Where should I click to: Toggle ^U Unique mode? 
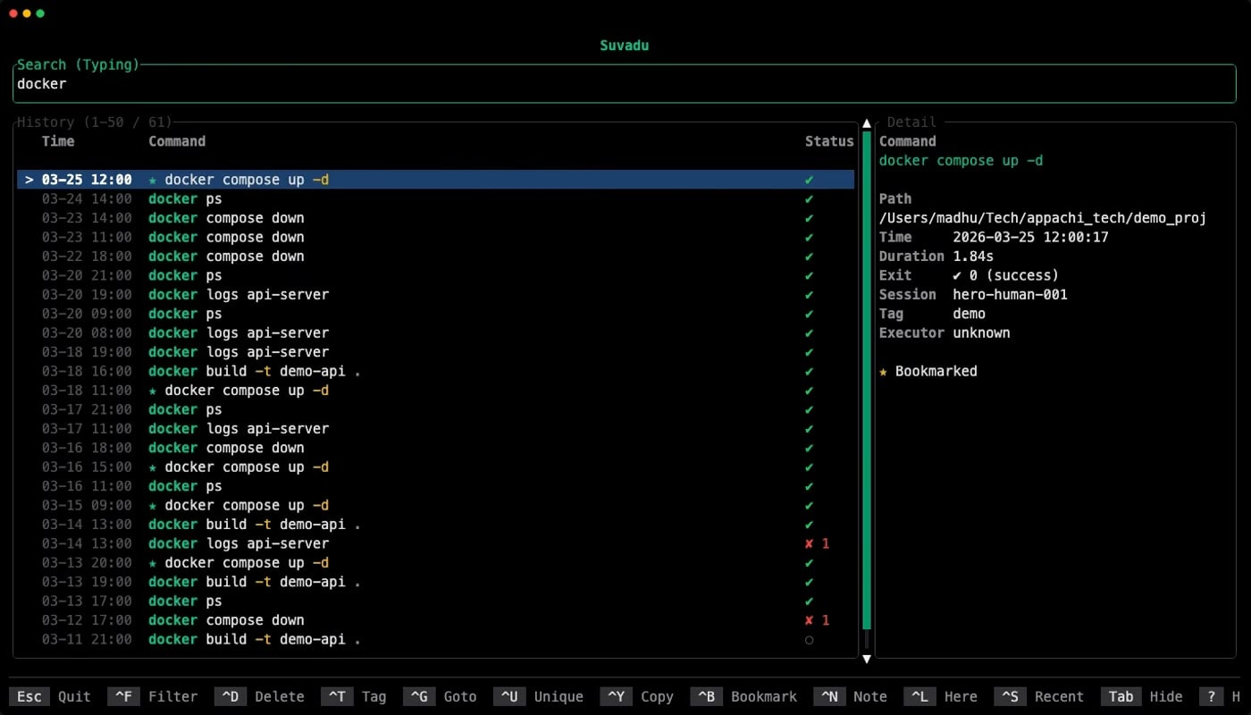point(538,697)
